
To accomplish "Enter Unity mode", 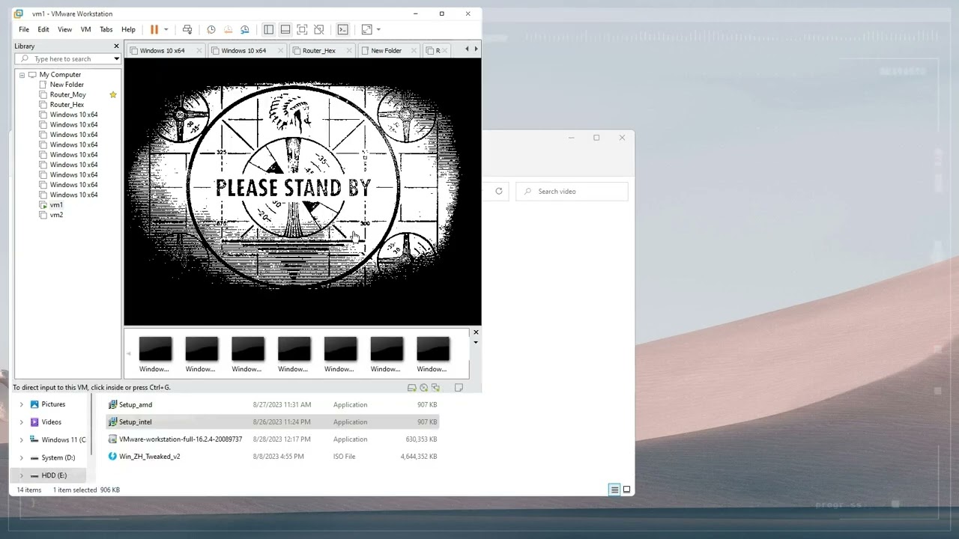I will coord(319,29).
